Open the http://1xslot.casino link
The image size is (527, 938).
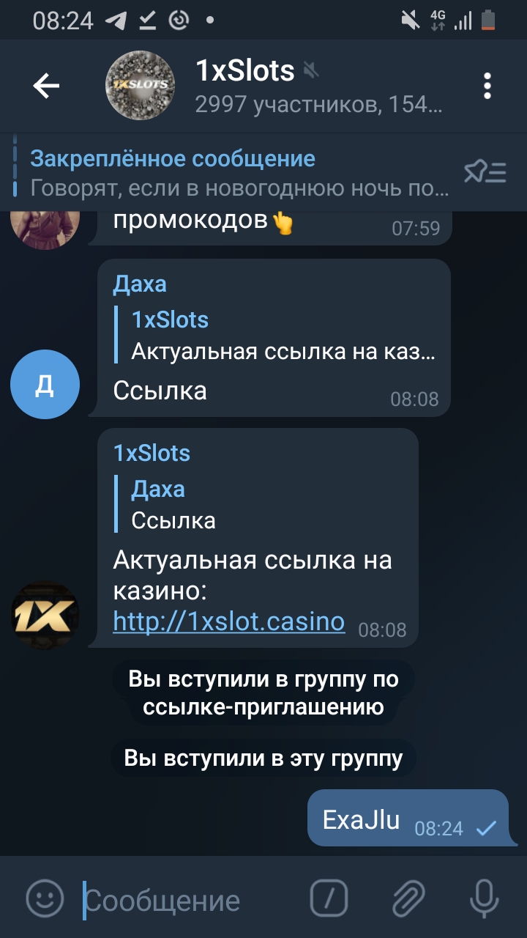[x=228, y=621]
